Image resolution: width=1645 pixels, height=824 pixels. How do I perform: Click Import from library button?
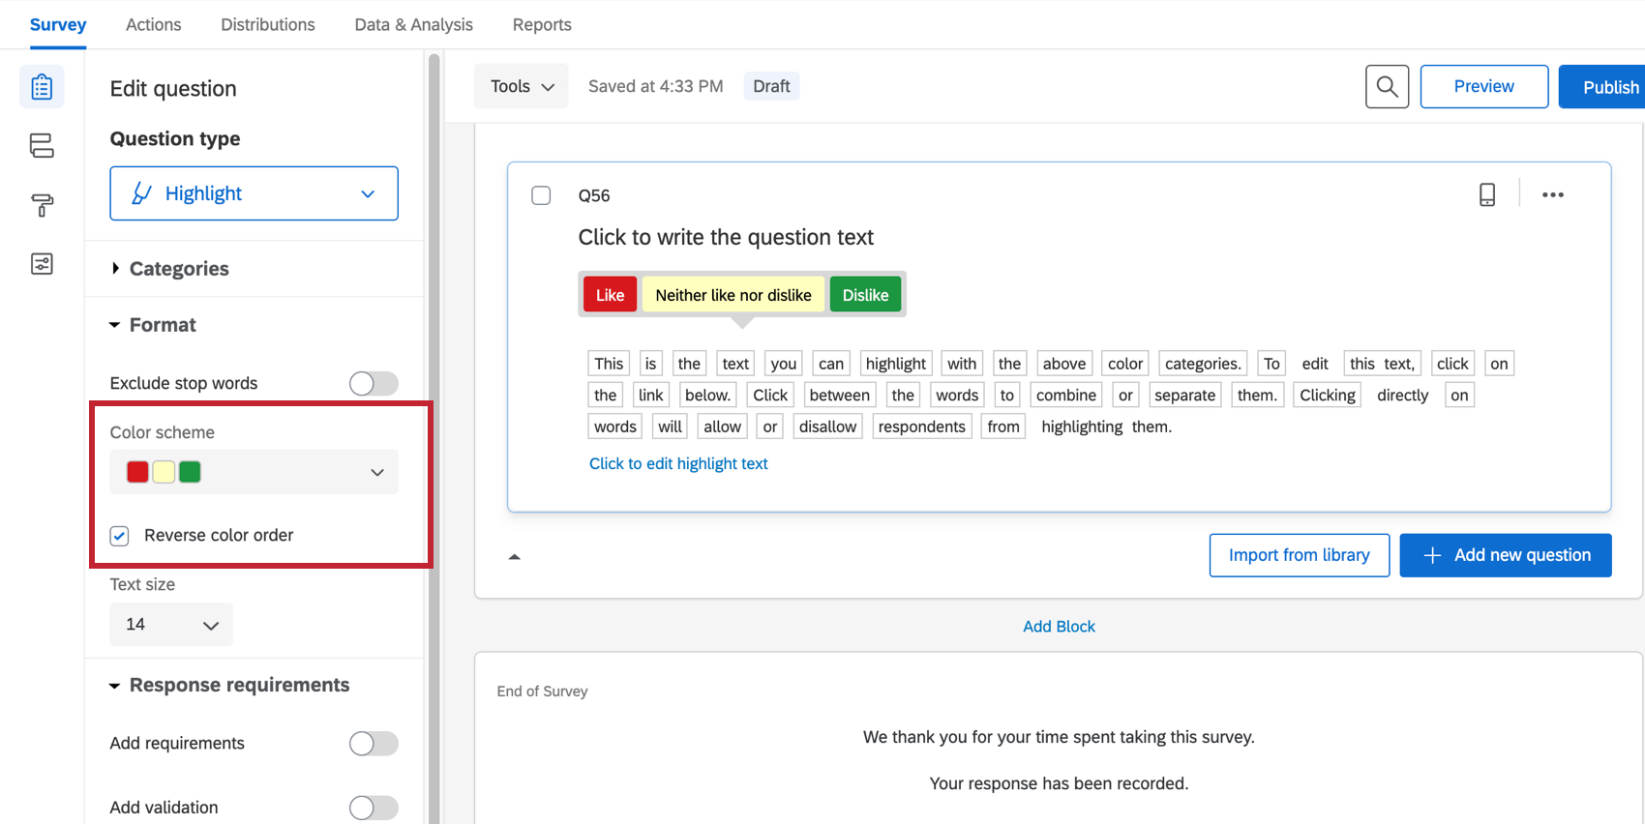tap(1300, 555)
